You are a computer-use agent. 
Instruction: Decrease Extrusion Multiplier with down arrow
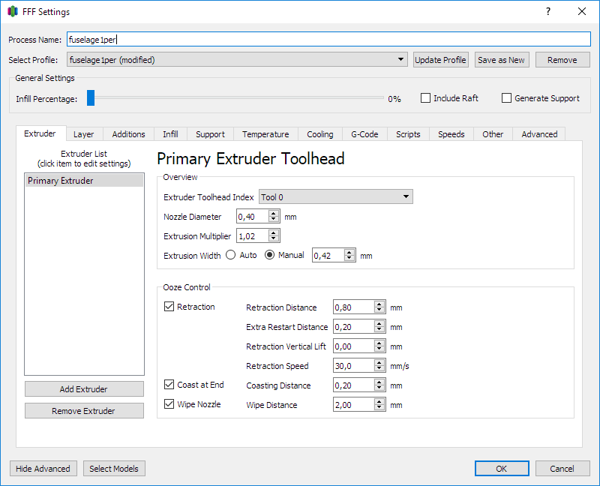click(x=274, y=239)
